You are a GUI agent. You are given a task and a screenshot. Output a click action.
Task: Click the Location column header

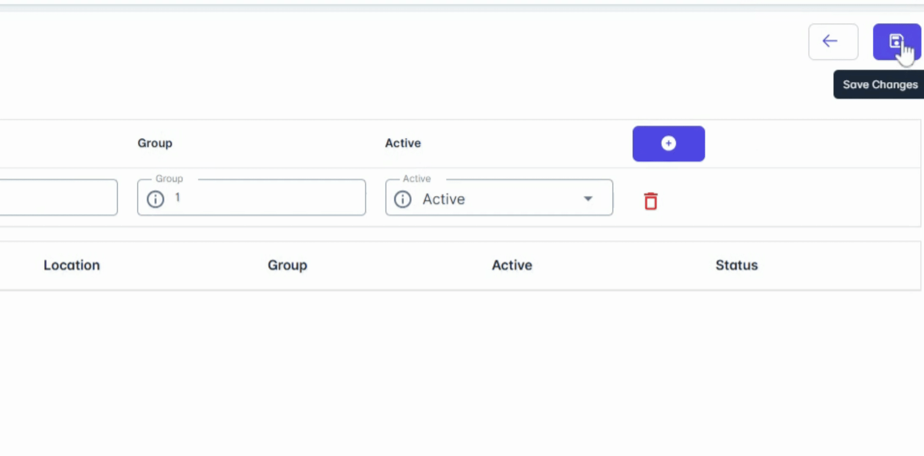tap(72, 265)
